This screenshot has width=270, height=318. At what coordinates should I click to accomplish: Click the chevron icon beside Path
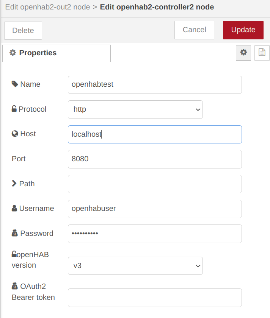13,183
